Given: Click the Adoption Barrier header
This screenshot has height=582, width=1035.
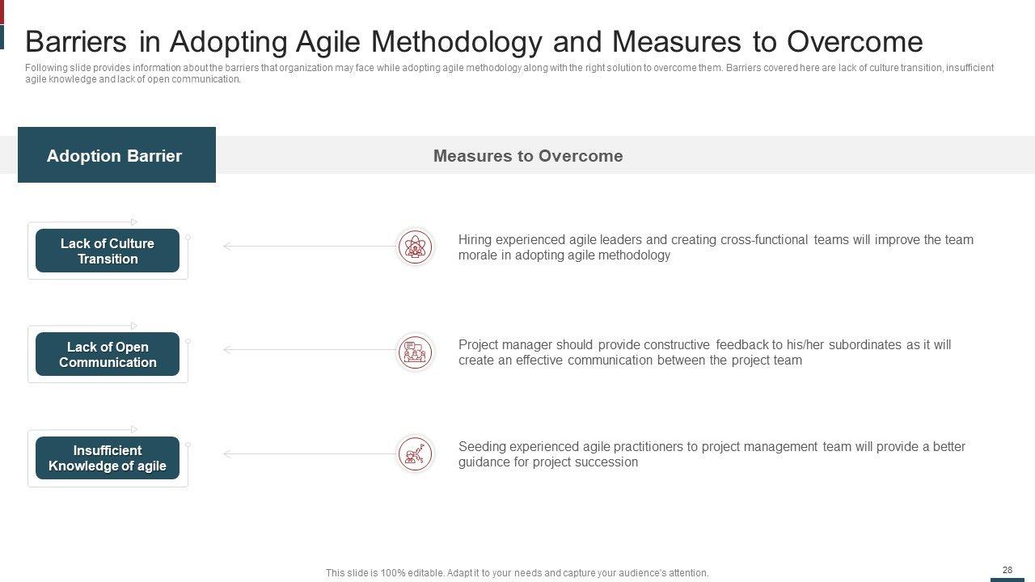Looking at the screenshot, I should (115, 156).
